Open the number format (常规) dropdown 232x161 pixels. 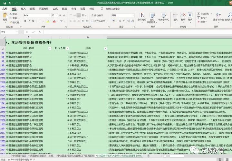[x=133, y=15]
